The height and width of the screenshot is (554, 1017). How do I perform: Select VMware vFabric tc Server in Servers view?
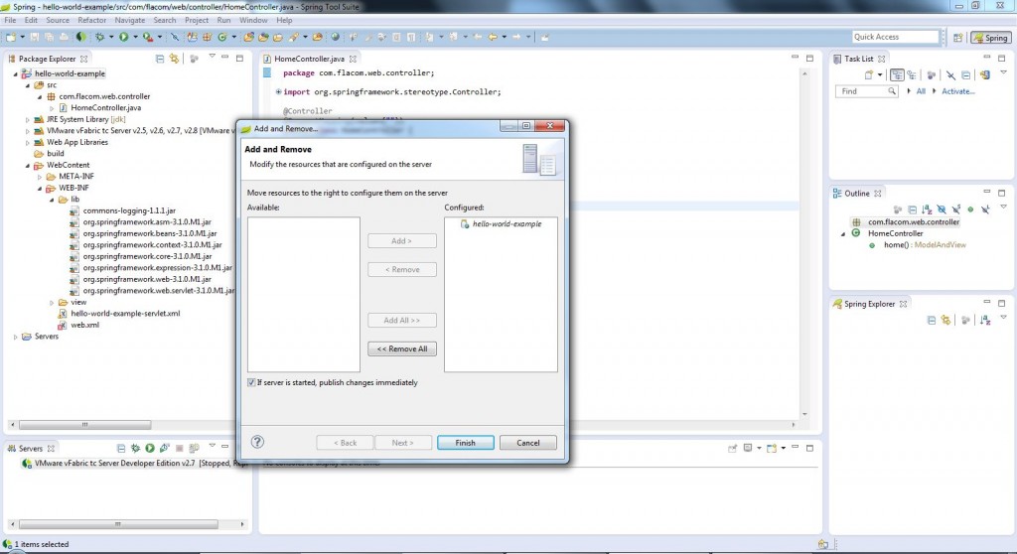coord(134,464)
